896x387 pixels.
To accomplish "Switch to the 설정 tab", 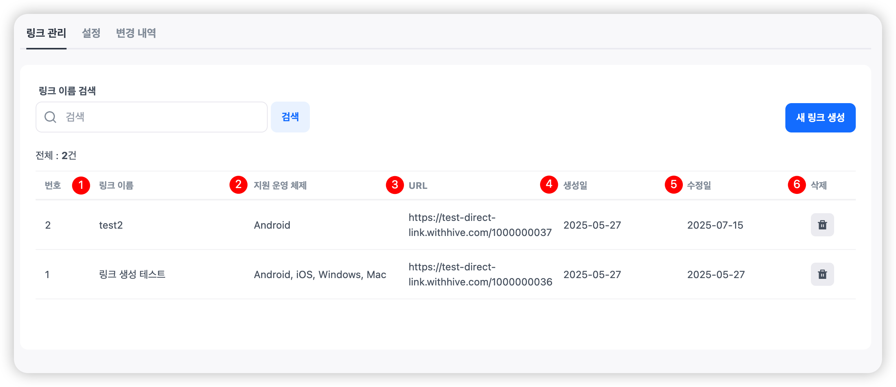I will coord(91,33).
